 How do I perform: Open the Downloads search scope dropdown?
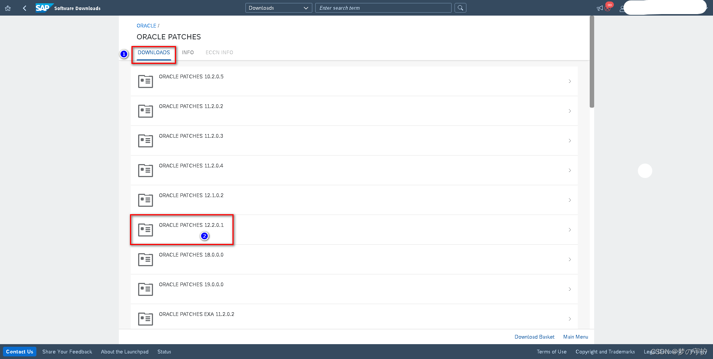(279, 8)
